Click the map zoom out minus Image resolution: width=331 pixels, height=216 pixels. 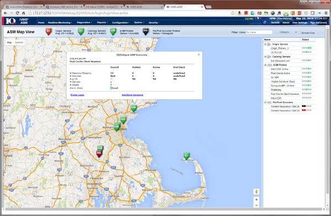tap(257, 205)
